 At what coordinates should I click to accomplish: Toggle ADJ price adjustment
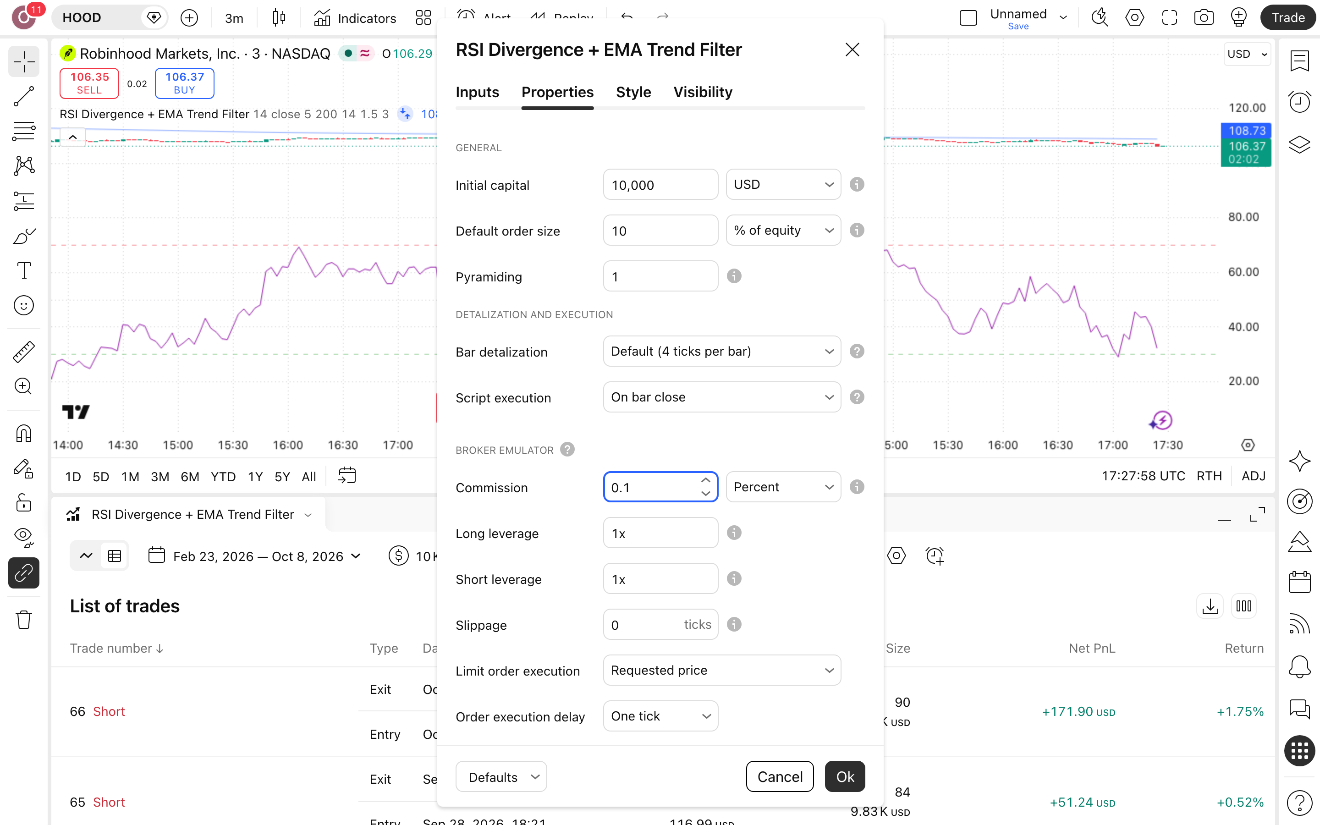click(1253, 476)
